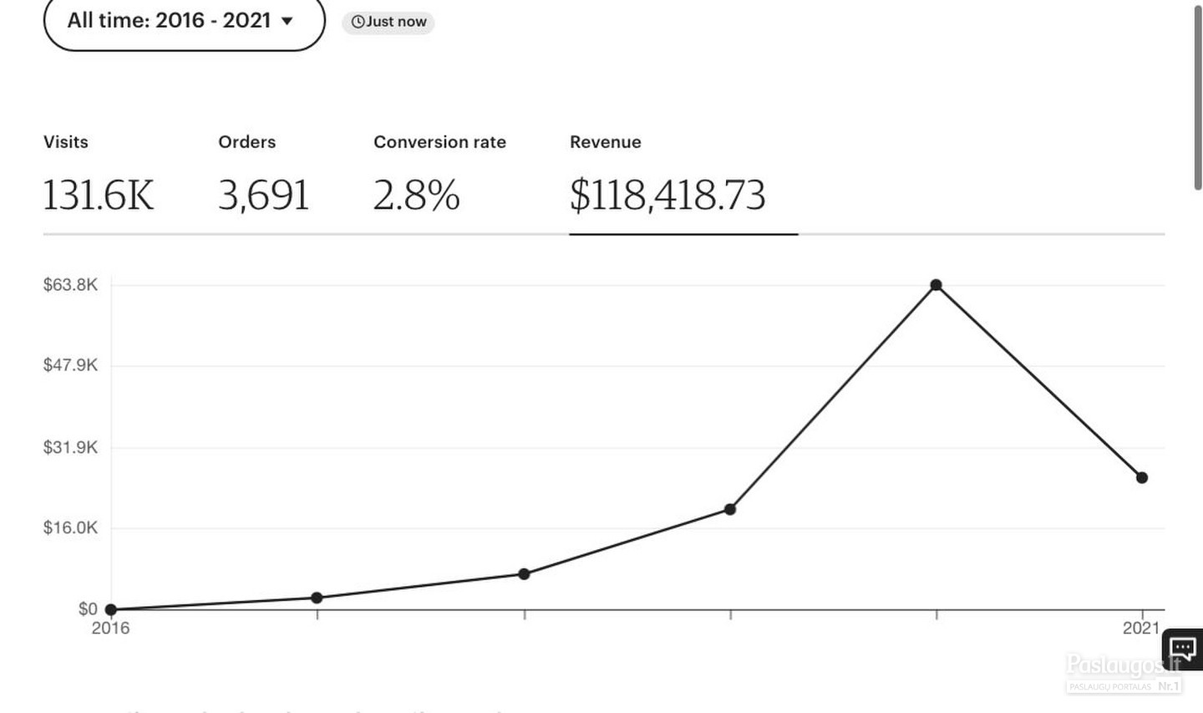Screen dimensions: 1203x713
Task: Click the fourth data point near $16.0K
Action: coord(730,509)
